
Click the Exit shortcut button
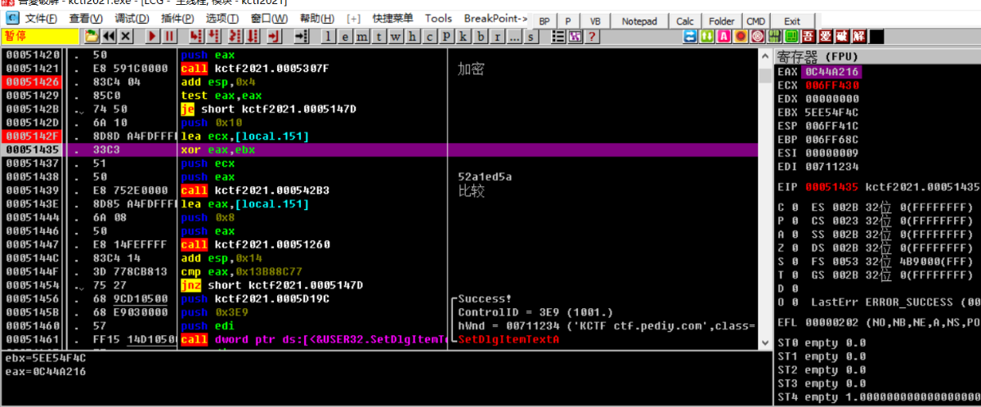coord(792,21)
